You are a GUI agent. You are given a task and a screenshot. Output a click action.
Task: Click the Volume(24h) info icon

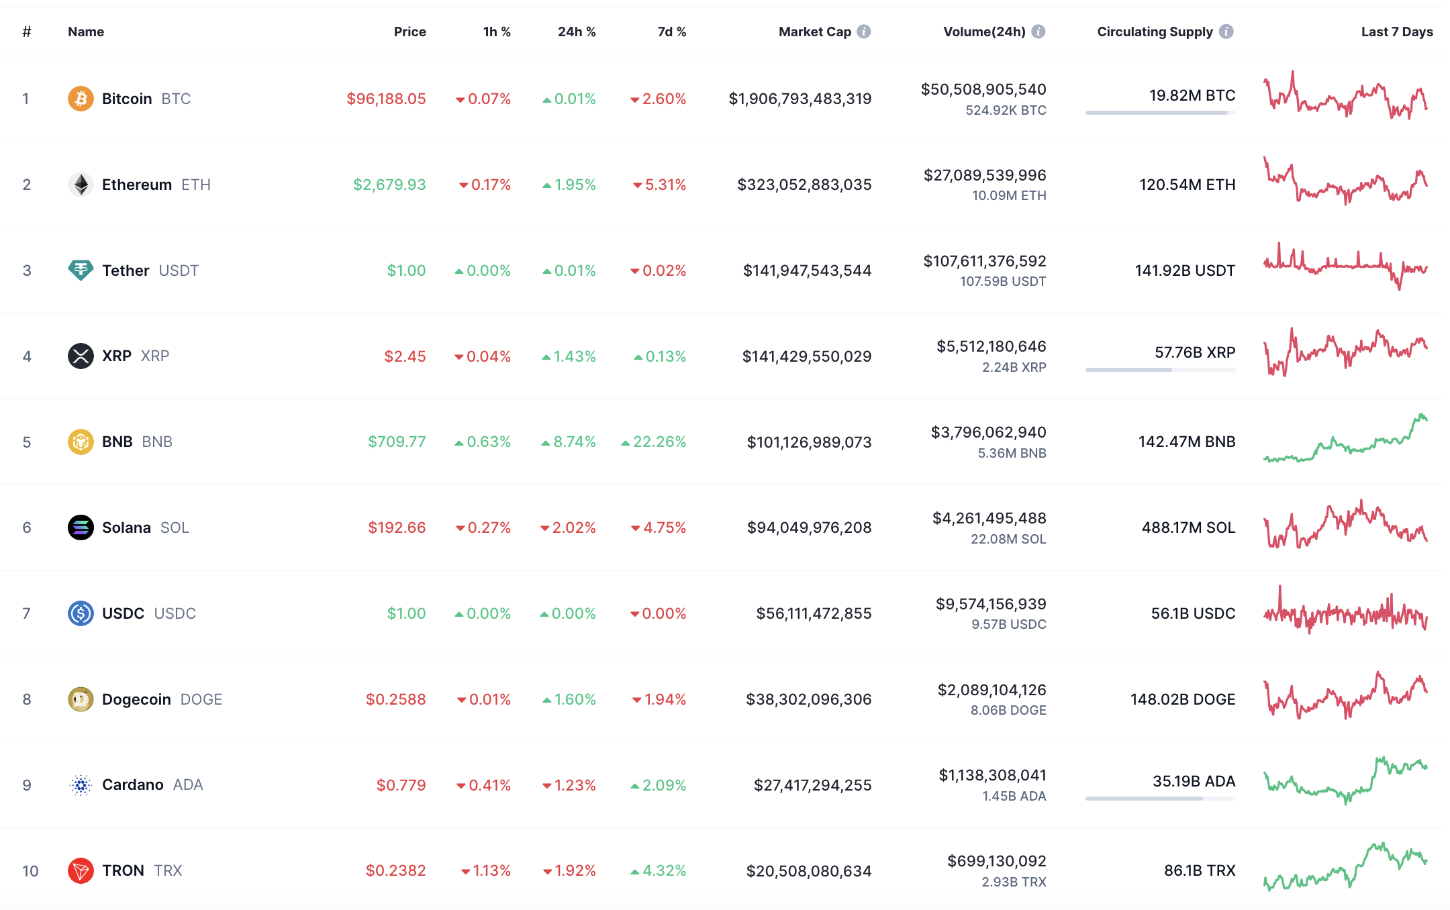click(x=1038, y=32)
